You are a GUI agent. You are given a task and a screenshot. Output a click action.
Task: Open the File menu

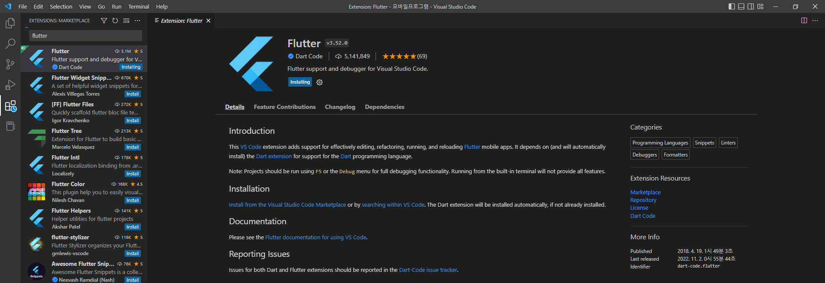[23, 6]
